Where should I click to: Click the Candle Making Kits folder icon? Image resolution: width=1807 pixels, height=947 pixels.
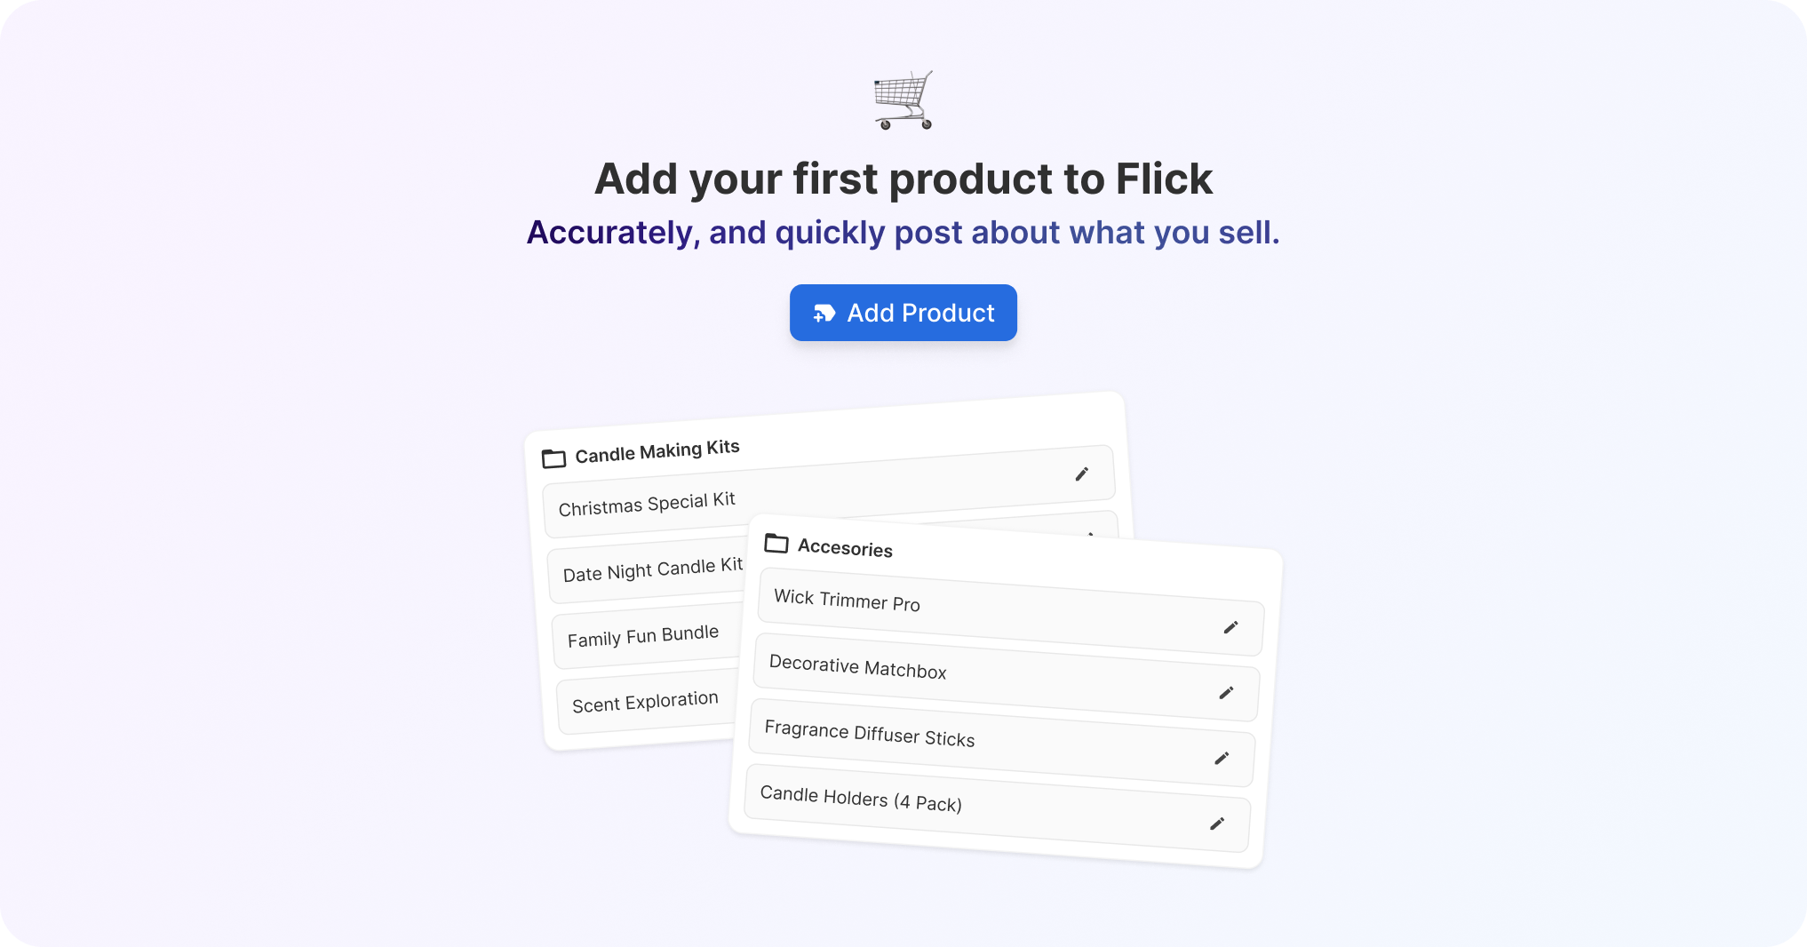pos(554,458)
